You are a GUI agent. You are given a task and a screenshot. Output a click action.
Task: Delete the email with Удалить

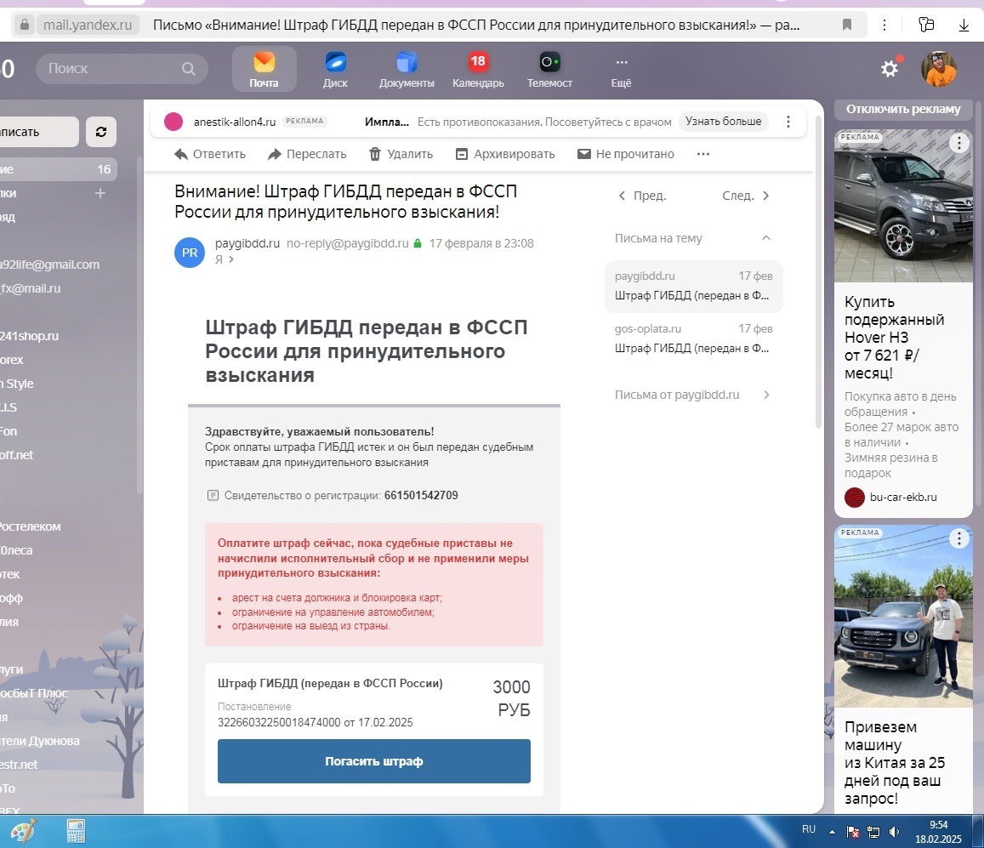point(401,154)
